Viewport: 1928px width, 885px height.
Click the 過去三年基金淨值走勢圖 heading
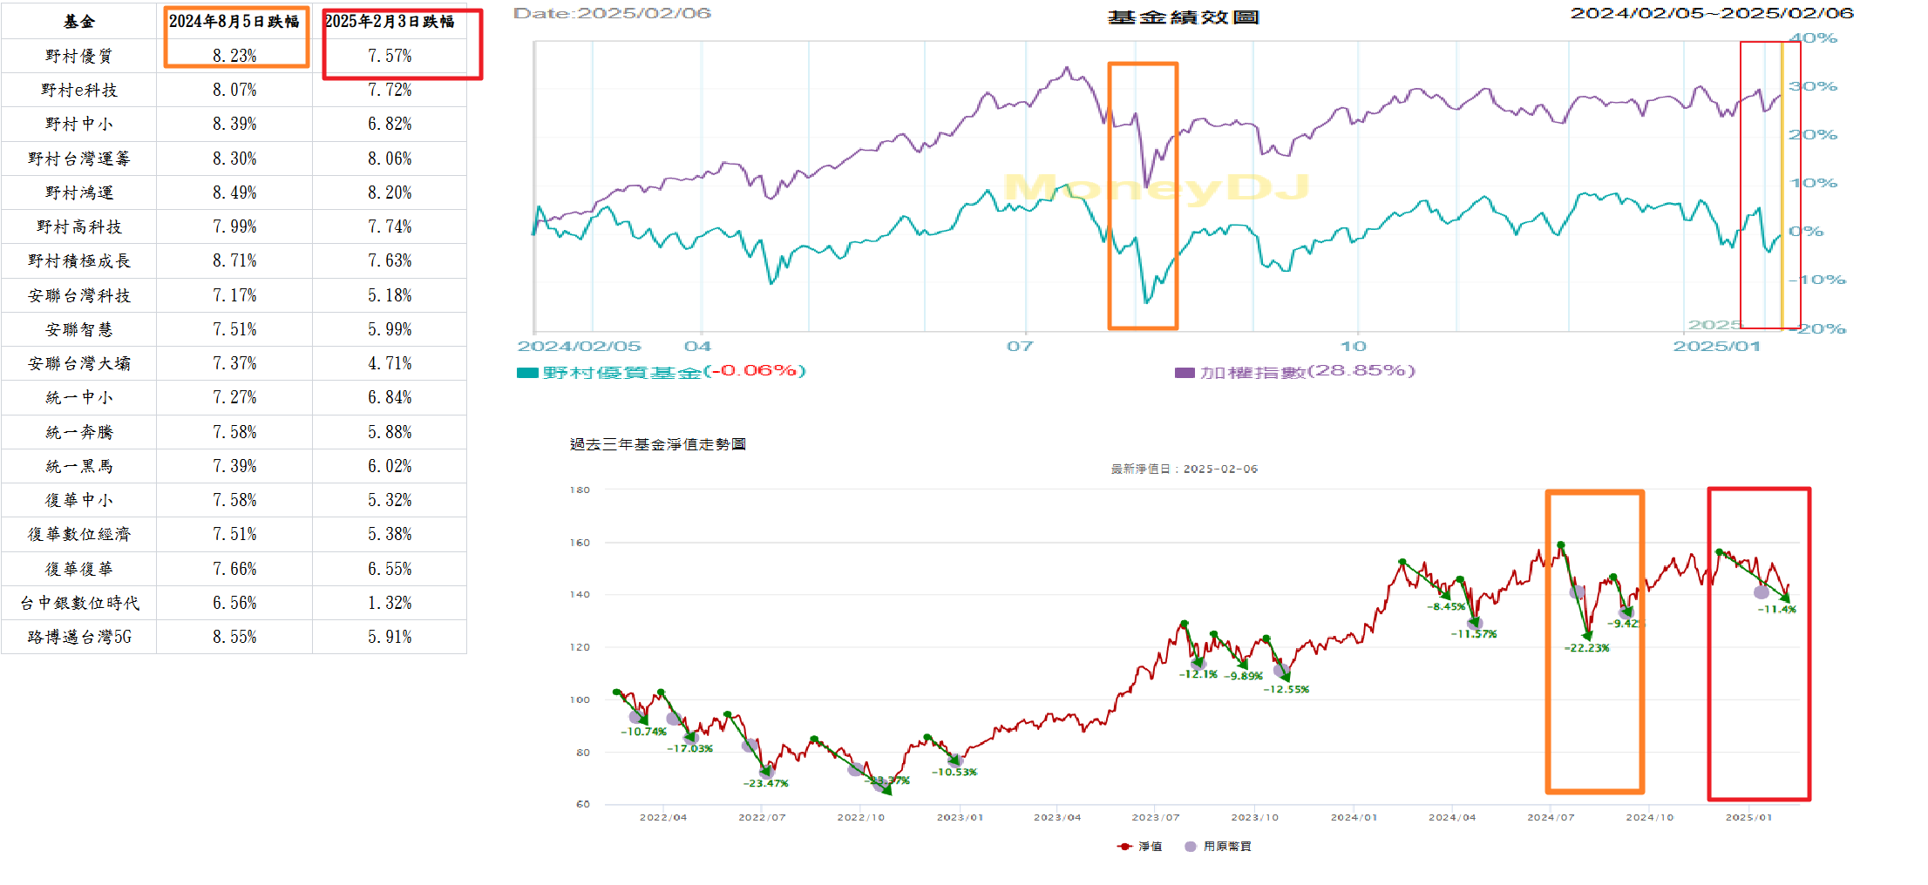point(658,444)
